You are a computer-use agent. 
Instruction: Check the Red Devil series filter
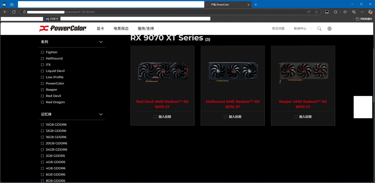42,96
